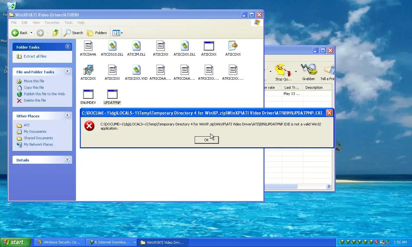Select the ENUMDEV application icon
This screenshot has height=247, width=412.
tap(88, 94)
